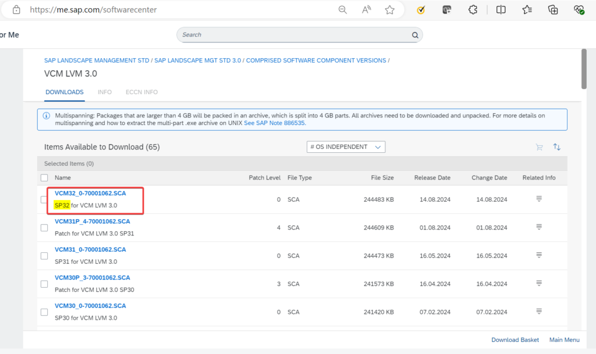Check the box for VCM30P_3-70001062.SCA

pyautogui.click(x=44, y=284)
